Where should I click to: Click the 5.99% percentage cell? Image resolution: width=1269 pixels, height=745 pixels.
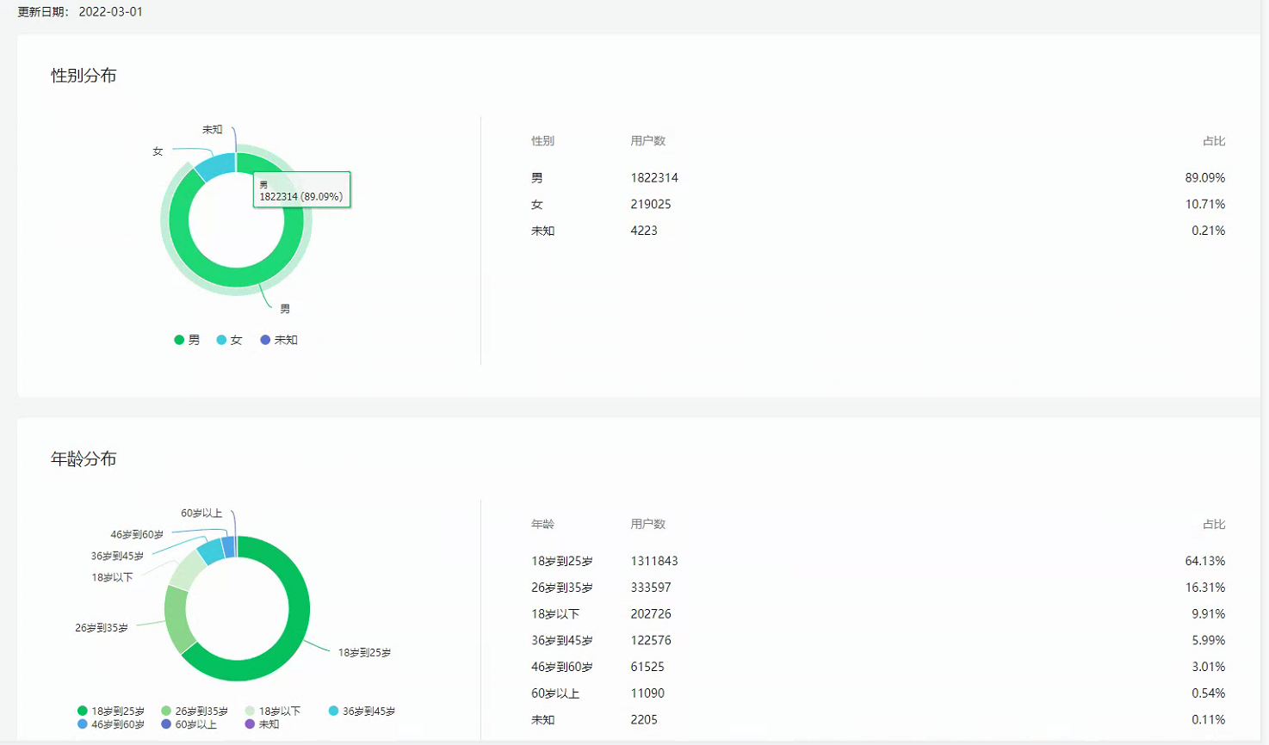(1208, 640)
